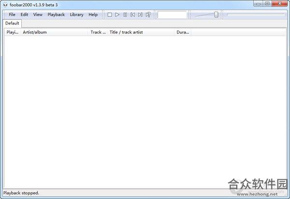290x199 pixels.
Task: Sort by the Title / track artist column
Action: (x=141, y=32)
